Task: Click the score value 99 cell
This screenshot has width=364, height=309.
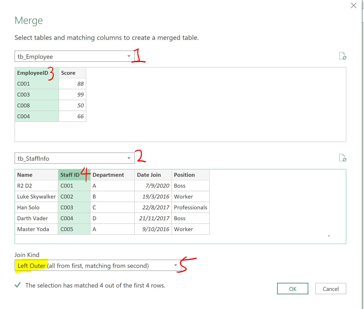Action: point(80,95)
